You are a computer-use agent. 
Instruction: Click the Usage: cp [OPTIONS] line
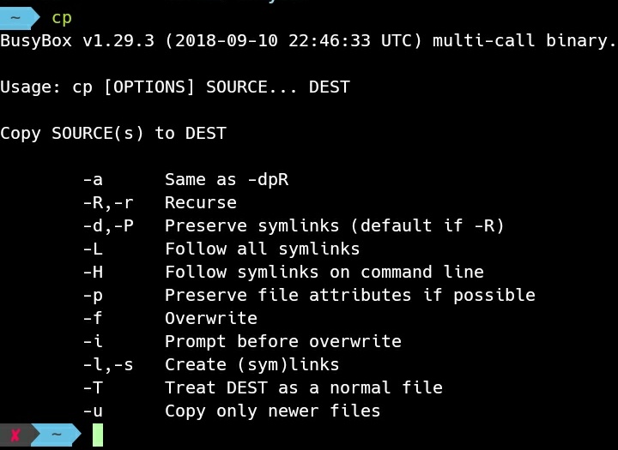175,87
